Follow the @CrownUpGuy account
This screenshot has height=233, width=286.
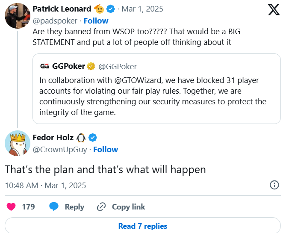click(106, 149)
